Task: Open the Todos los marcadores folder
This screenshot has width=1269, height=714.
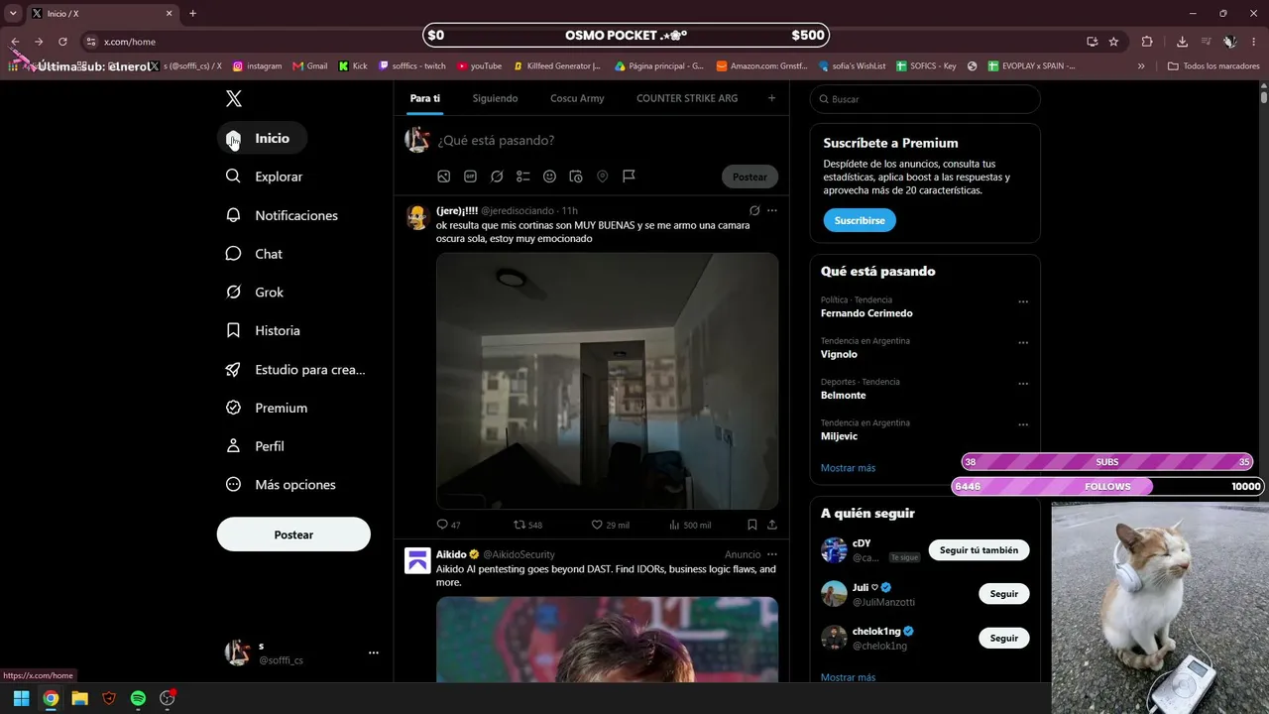Action: coord(1213,66)
